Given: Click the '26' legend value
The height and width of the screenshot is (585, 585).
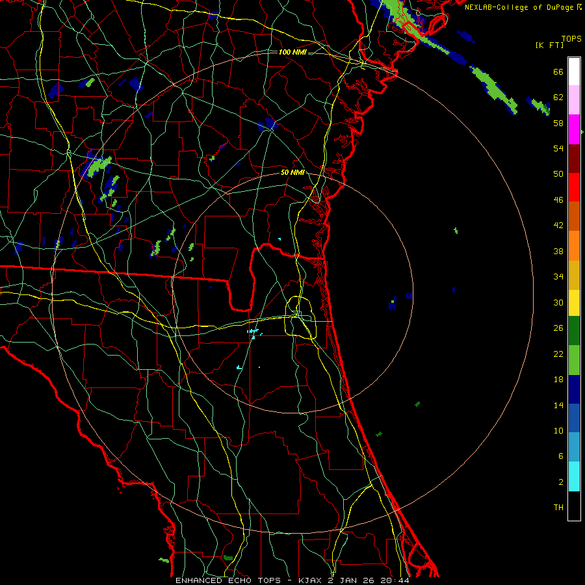Looking at the screenshot, I should [x=558, y=328].
